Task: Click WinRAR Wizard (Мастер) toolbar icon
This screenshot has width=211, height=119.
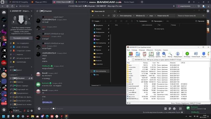Action: coord(170,55)
